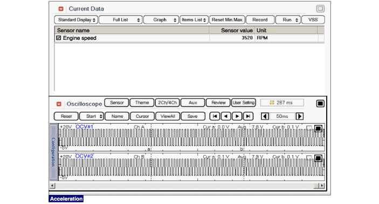Click cursor a marker on Channel A
Viewport: 379px width, 204px height.
149,149
